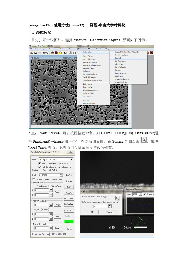Click the magnifier icon shown inline in the paragraph
The width and height of the screenshot is (187, 265).
click(x=144, y=140)
